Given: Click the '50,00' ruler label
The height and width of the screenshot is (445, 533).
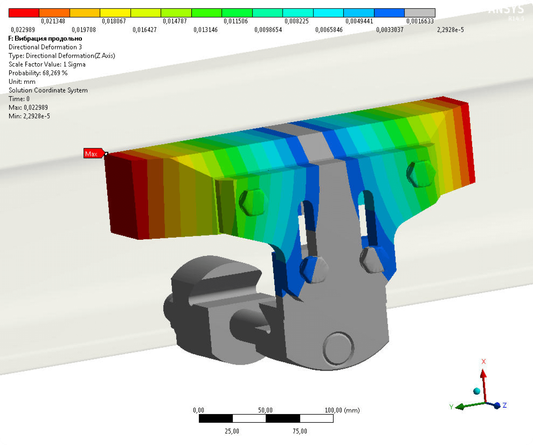Looking at the screenshot, I should (x=265, y=410).
